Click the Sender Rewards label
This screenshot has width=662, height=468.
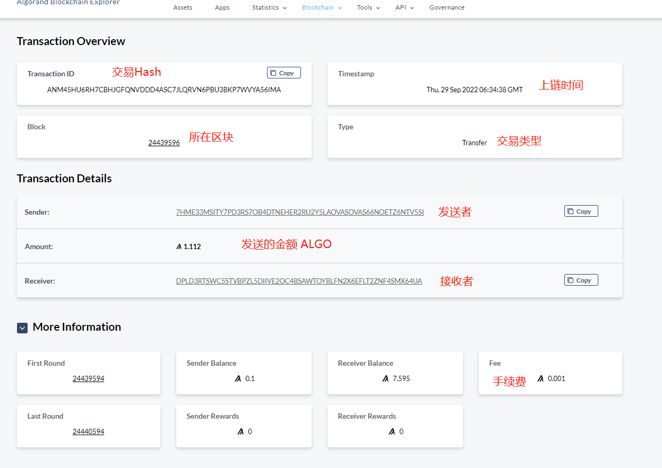[213, 416]
